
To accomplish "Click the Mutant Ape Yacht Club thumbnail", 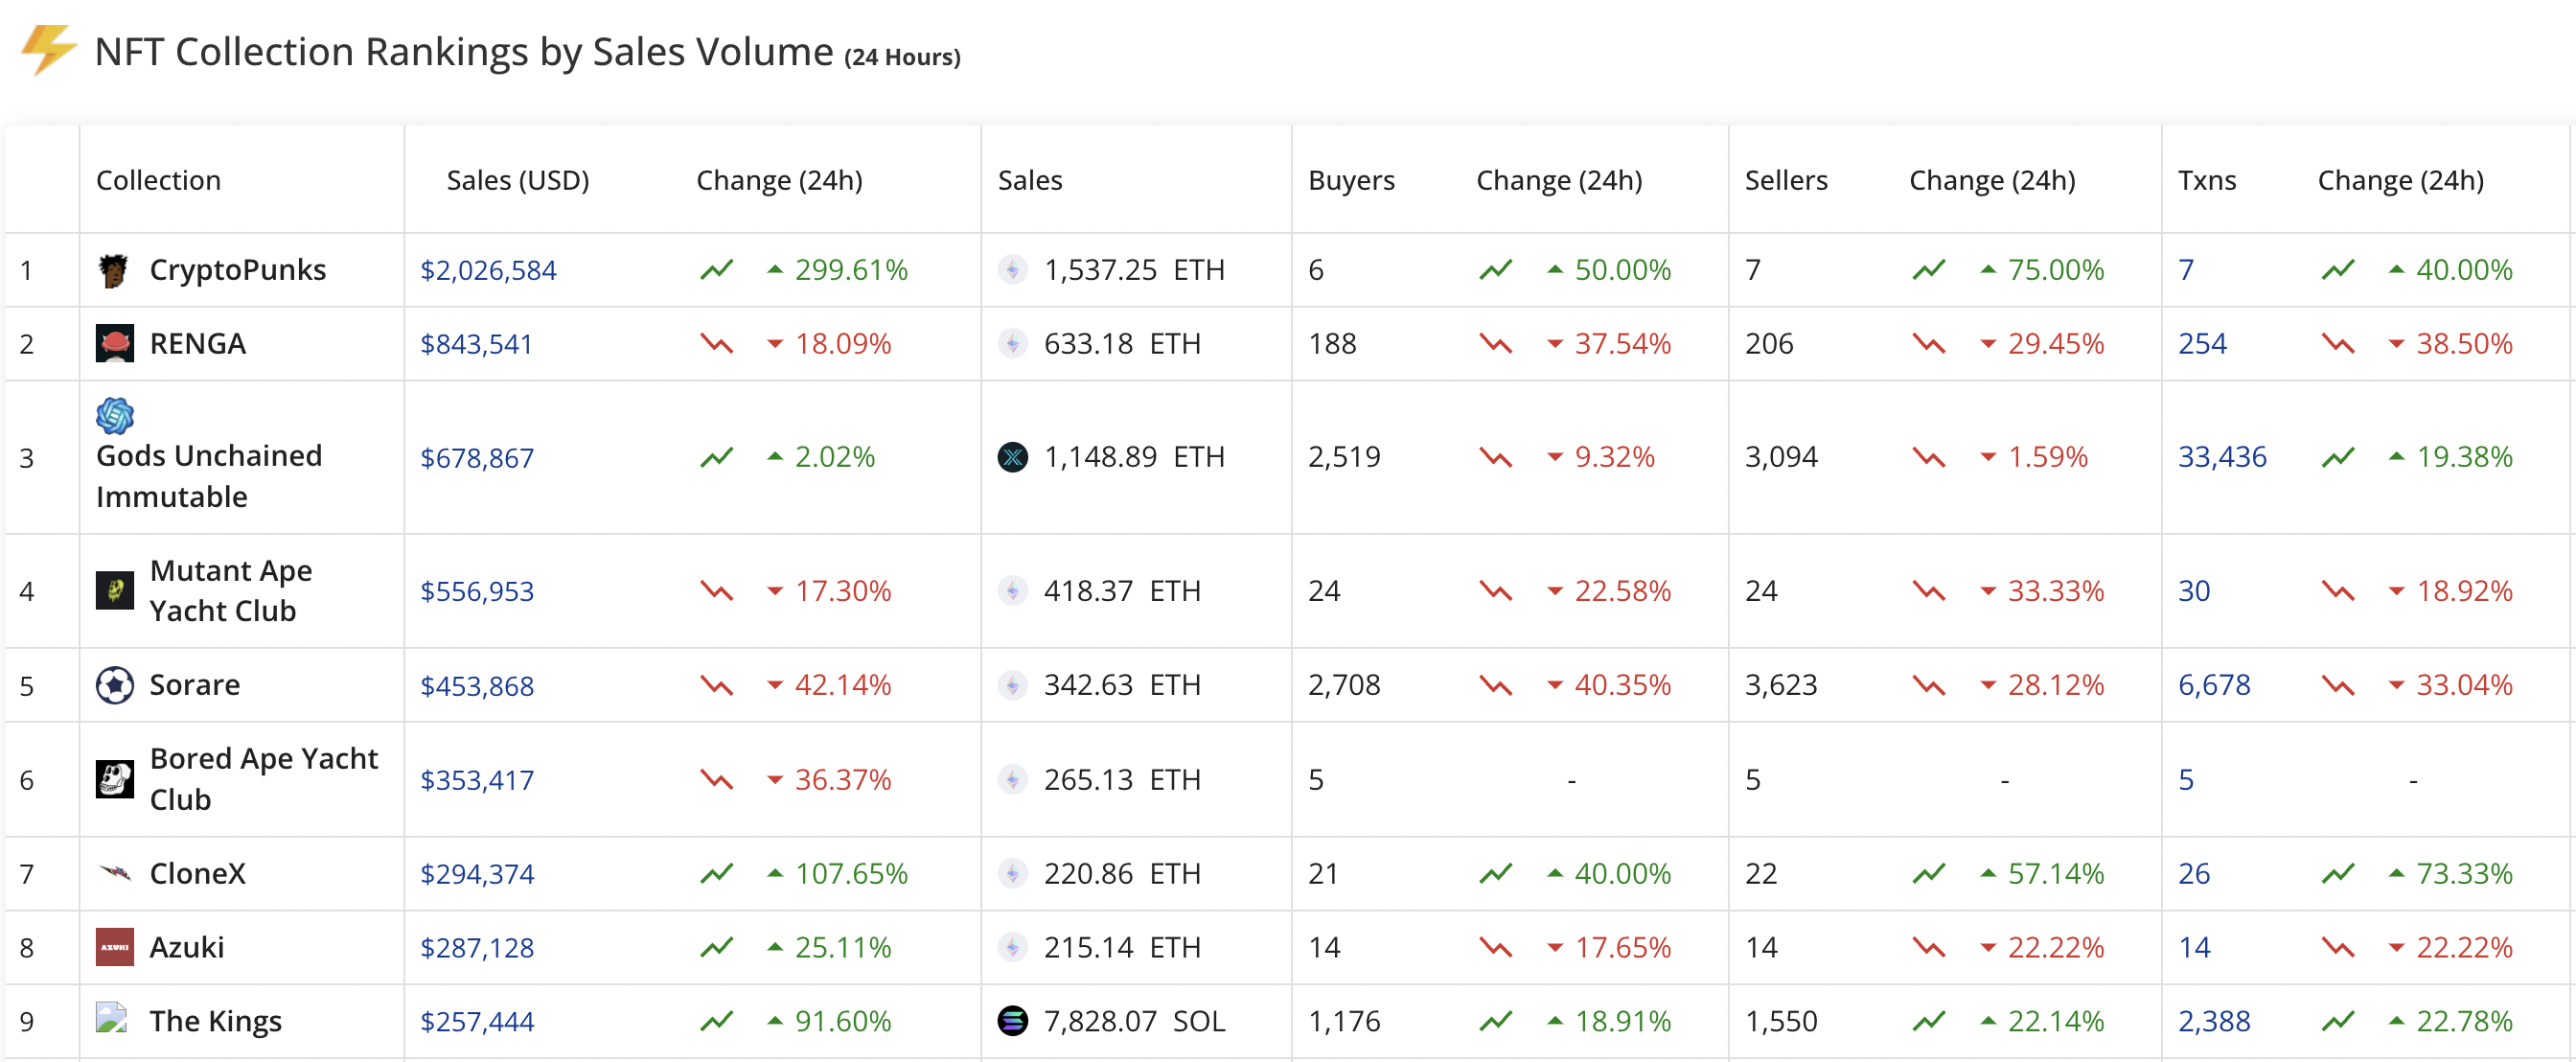I will 114,591.
